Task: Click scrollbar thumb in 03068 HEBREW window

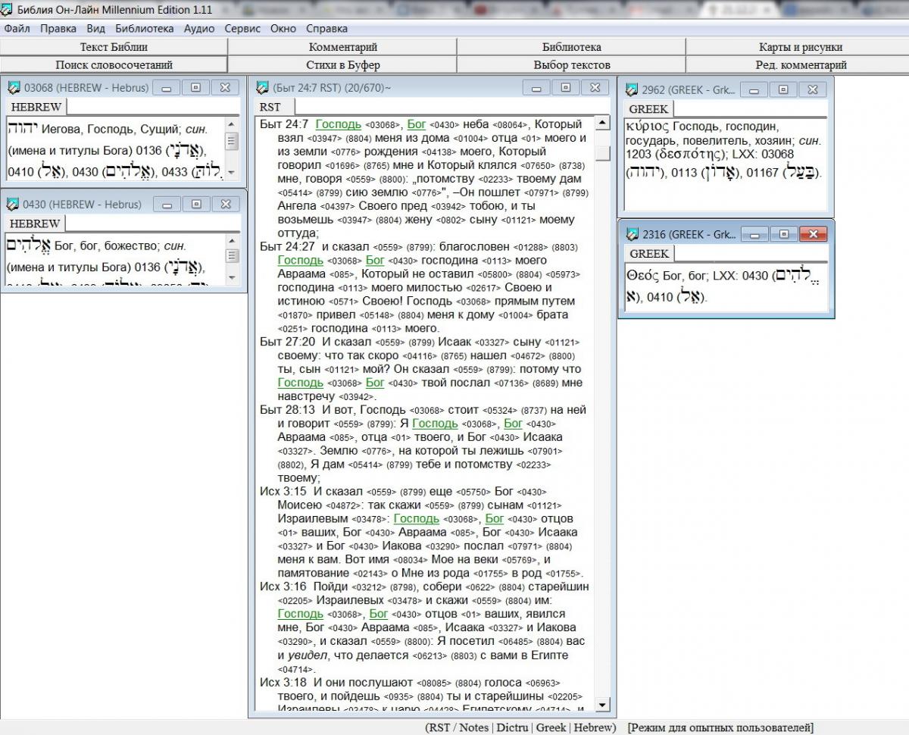Action: (x=232, y=142)
